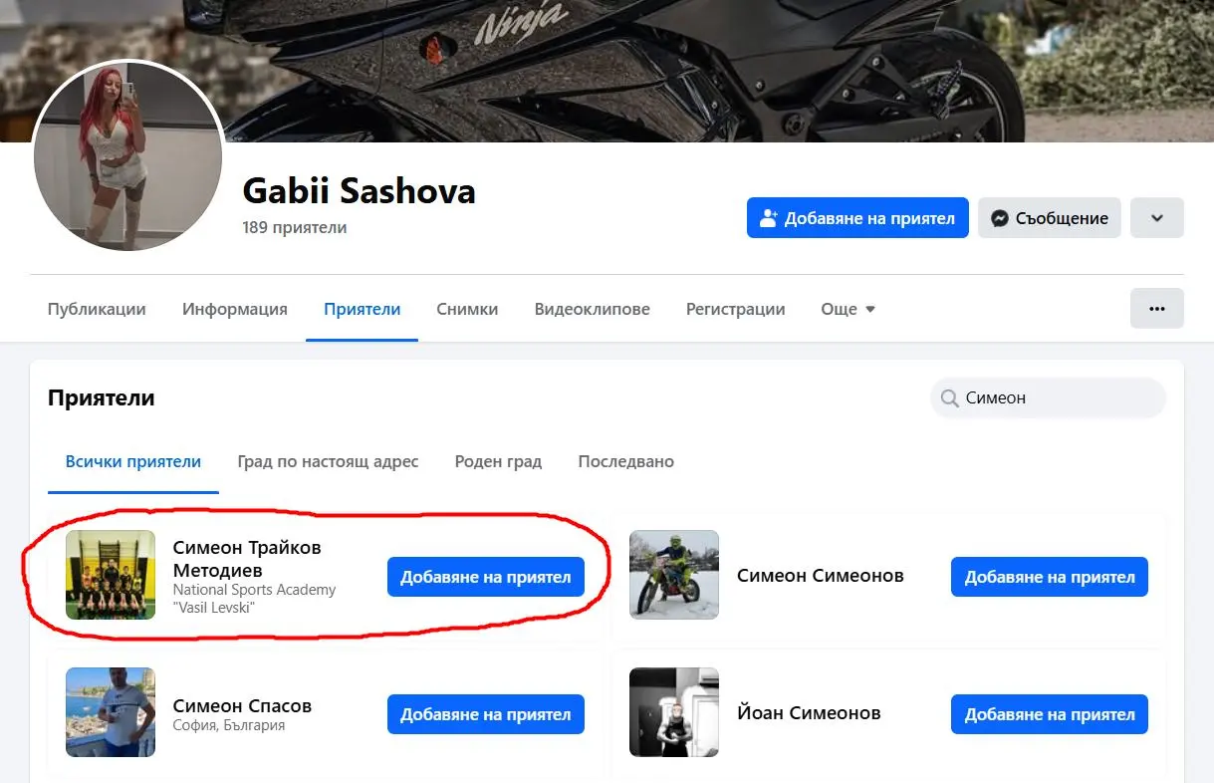Open the Публикации tab
1214x783 pixels.
pos(97,309)
